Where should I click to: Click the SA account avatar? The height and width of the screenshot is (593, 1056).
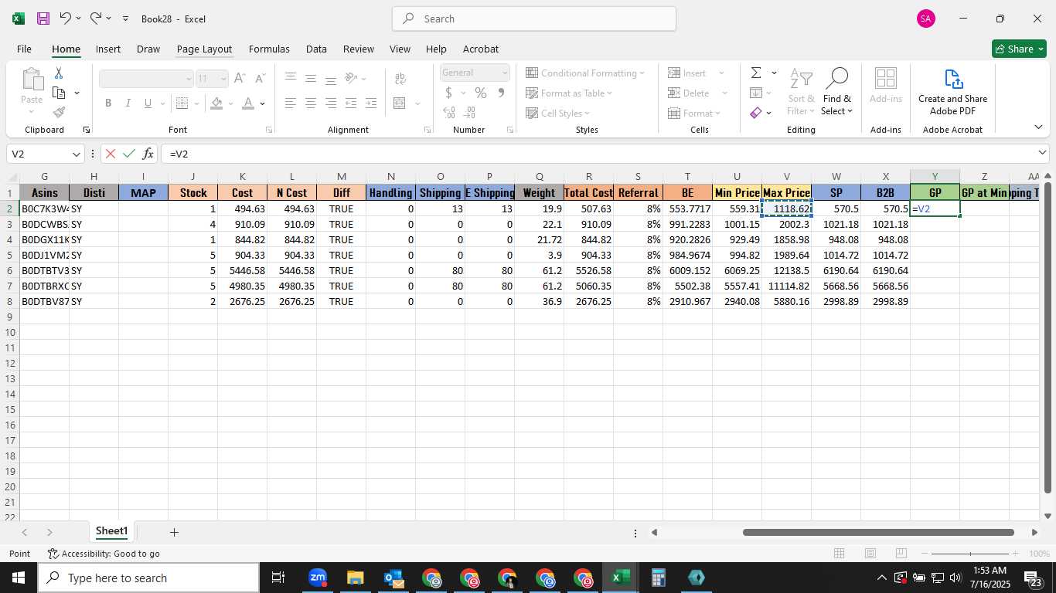pos(925,19)
